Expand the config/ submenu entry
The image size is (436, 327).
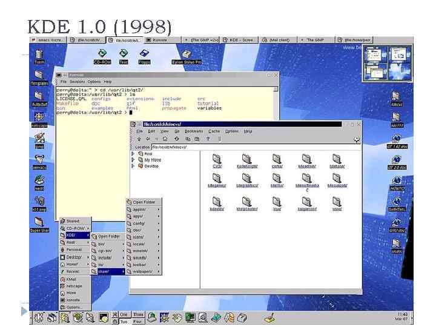tap(144, 223)
